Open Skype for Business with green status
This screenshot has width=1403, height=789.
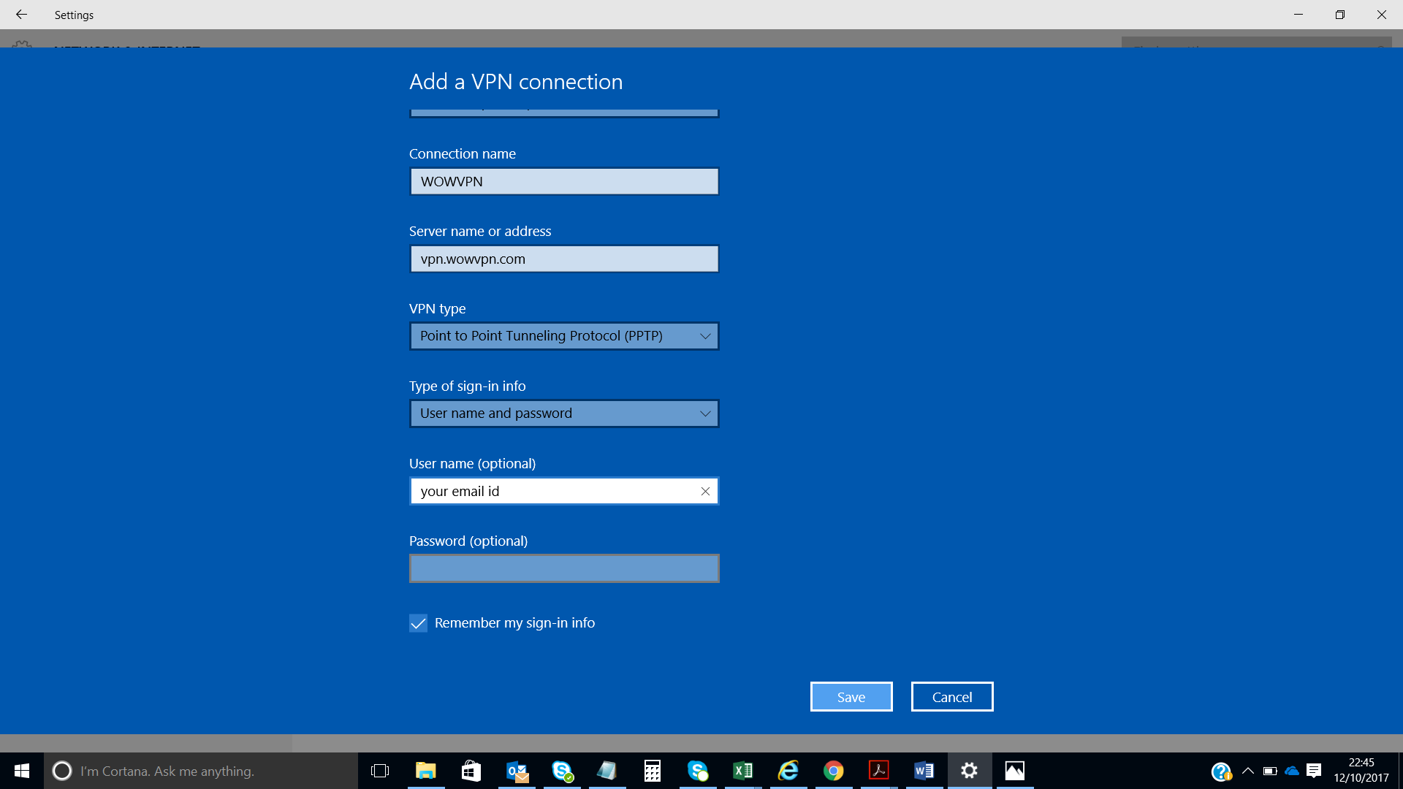click(562, 771)
